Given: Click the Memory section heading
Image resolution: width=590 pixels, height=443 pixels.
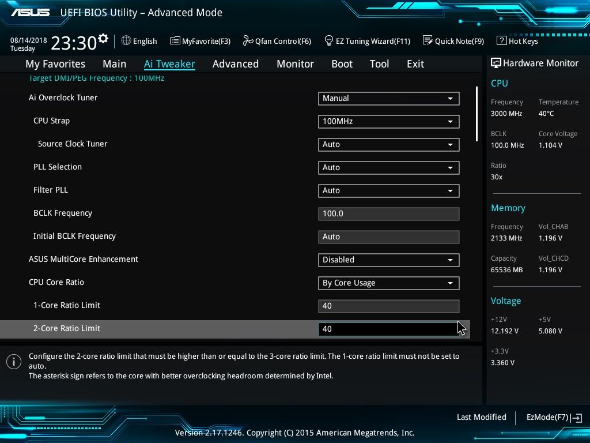Looking at the screenshot, I should pos(508,208).
